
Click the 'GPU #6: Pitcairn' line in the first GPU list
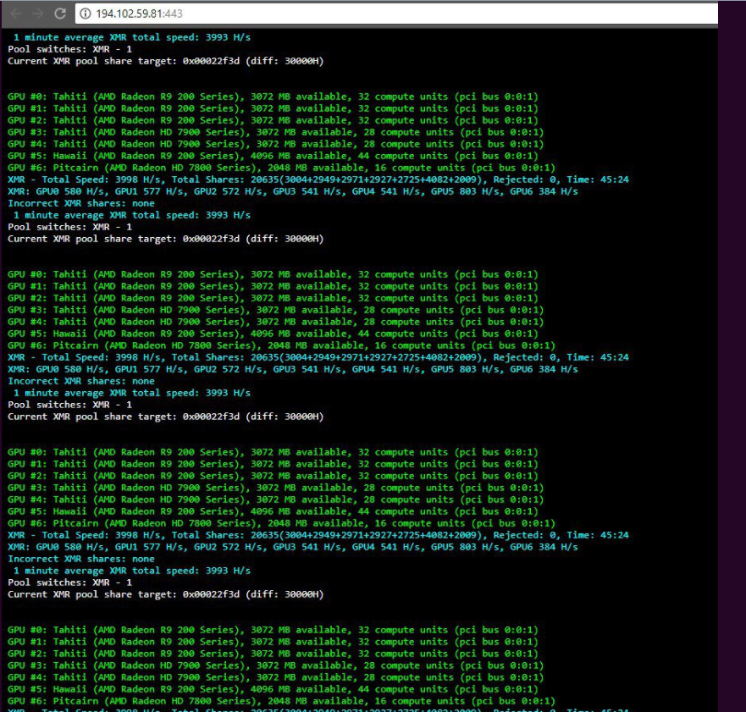click(281, 168)
